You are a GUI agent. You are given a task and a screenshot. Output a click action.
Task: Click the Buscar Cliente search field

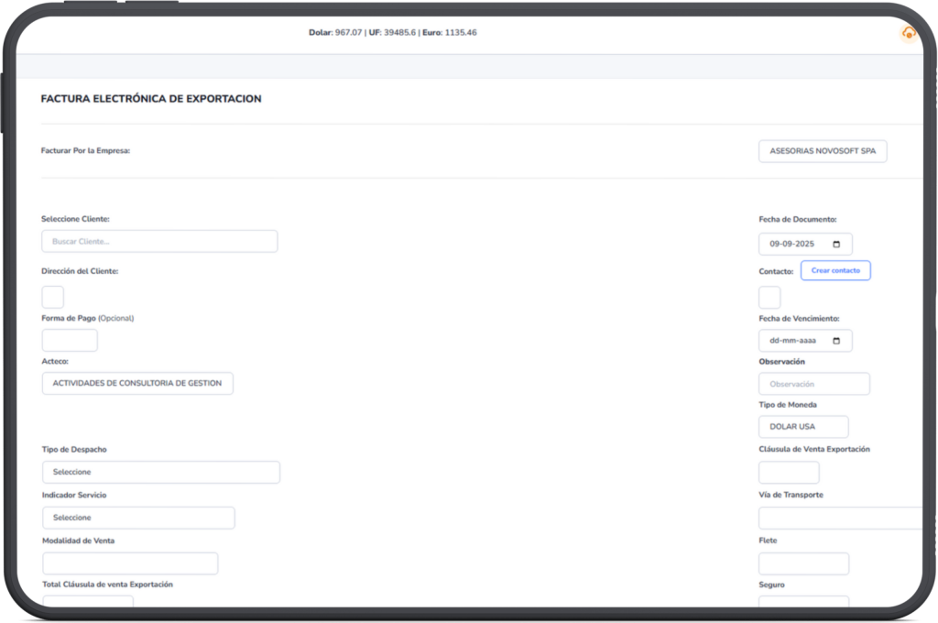(159, 242)
